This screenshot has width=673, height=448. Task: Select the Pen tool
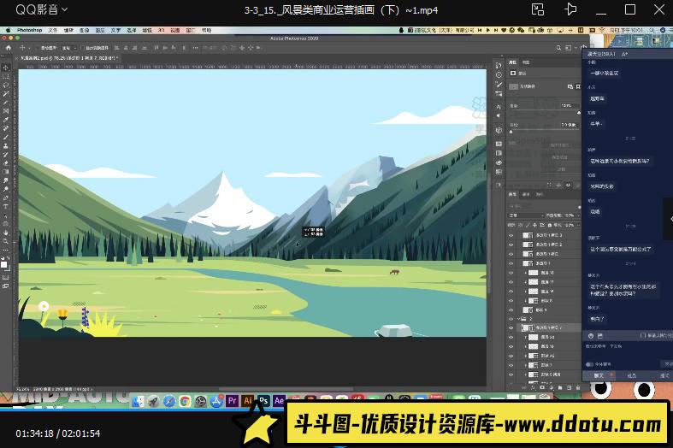click(x=6, y=197)
